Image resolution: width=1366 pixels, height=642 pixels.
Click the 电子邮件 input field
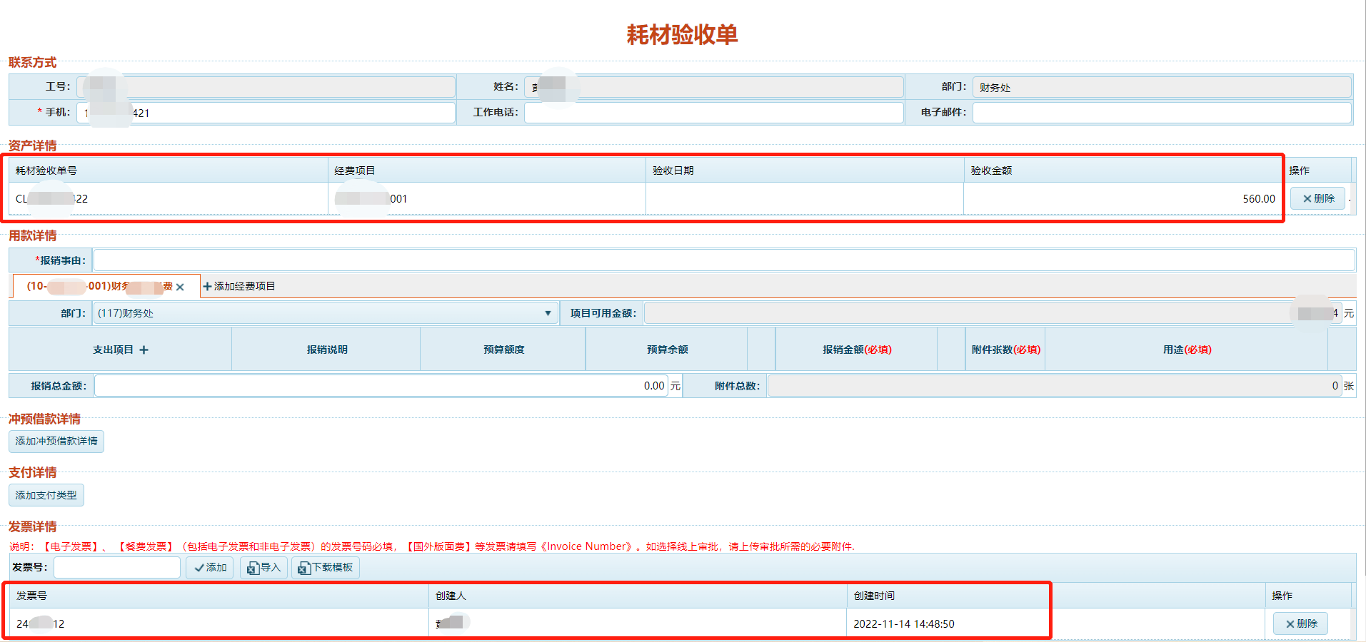click(x=1161, y=113)
